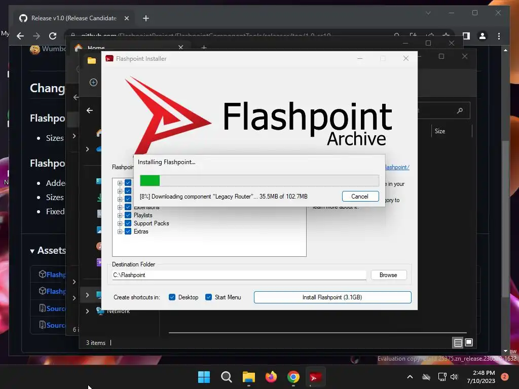519x389 pixels.
Task: Open the Flashpoint website link
Action: tap(397, 167)
